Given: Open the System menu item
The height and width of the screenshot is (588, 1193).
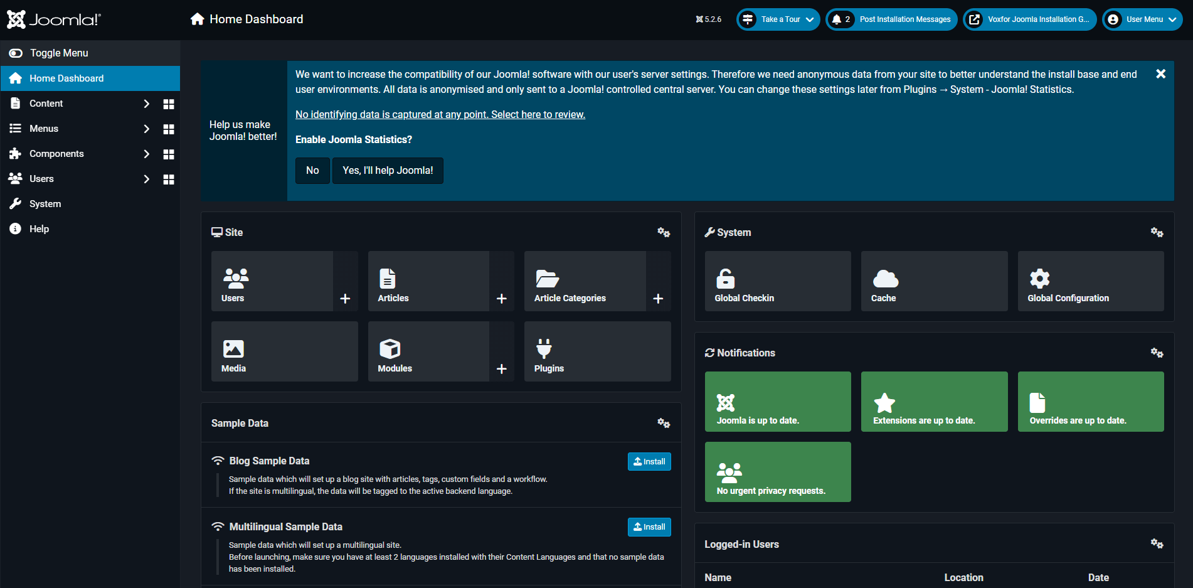Looking at the screenshot, I should tap(45, 203).
